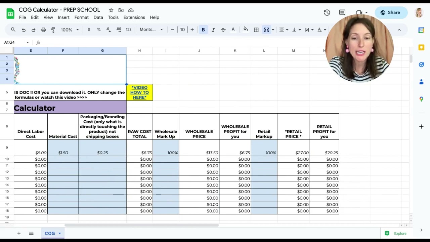Follow the VIDEO HOW TO HERE link
The height and width of the screenshot is (242, 430).
click(x=139, y=92)
